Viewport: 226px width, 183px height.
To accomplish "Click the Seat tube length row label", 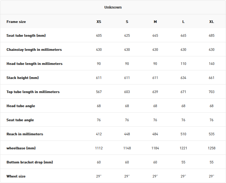I will pyautogui.click(x=26, y=35).
